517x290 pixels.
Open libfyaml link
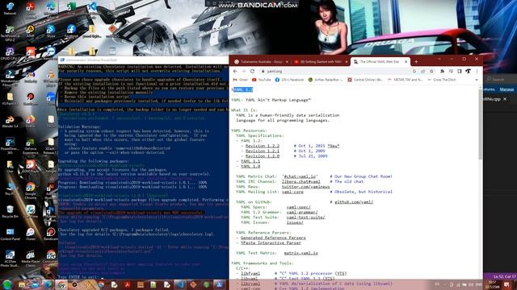[x=250, y=273]
